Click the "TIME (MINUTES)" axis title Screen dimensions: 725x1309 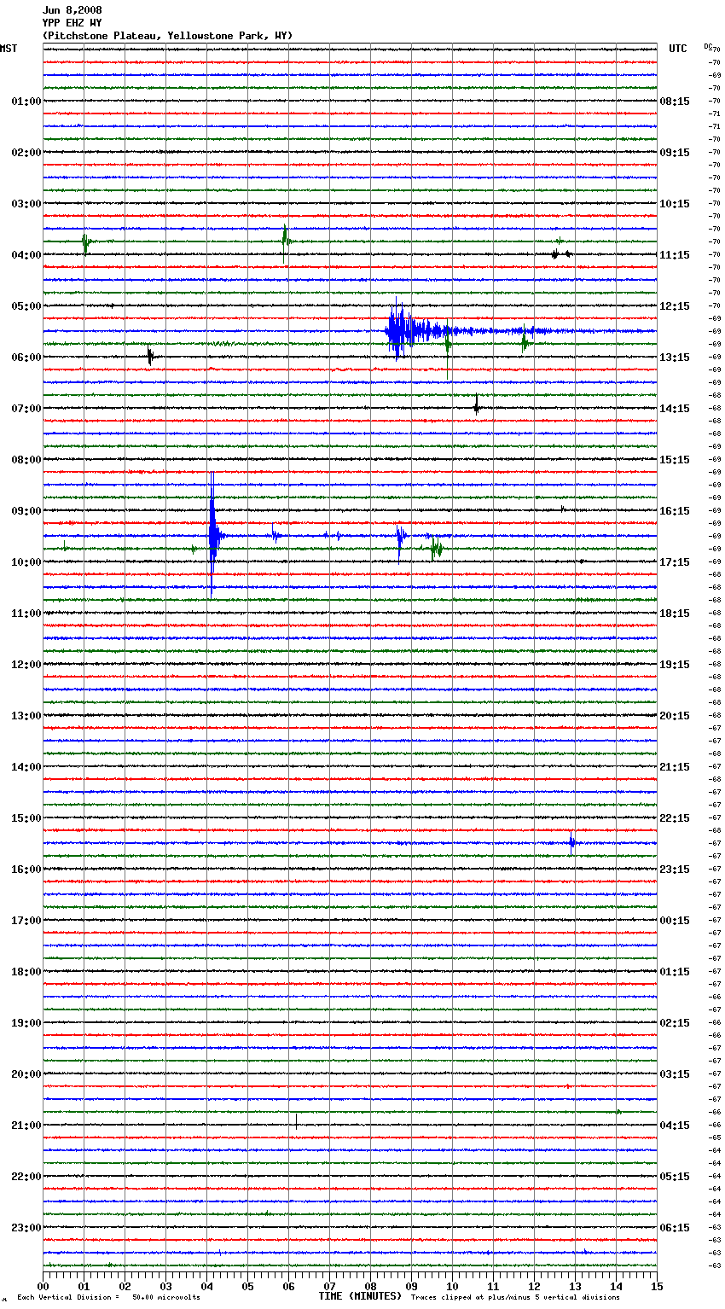(x=360, y=1296)
